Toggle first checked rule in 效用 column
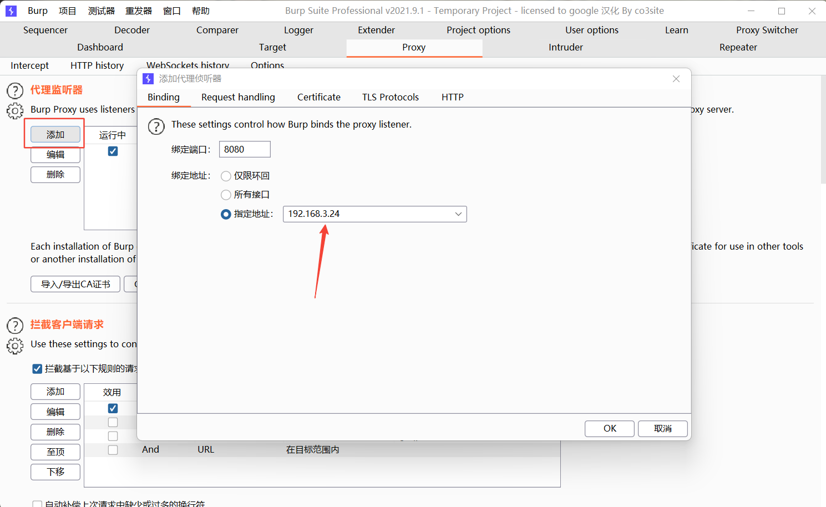This screenshot has width=826, height=507. click(113, 408)
